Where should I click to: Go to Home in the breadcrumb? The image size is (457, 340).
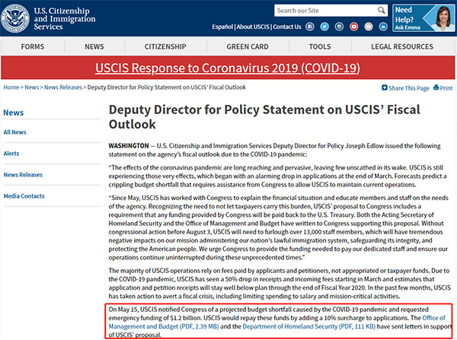click(x=11, y=87)
